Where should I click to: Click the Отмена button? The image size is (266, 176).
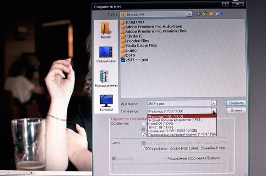click(x=236, y=111)
